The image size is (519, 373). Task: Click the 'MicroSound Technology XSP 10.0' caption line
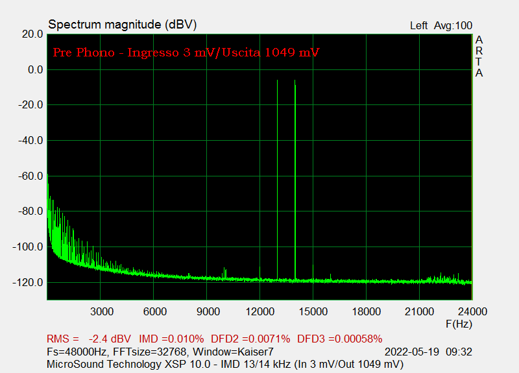pyautogui.click(x=225, y=364)
